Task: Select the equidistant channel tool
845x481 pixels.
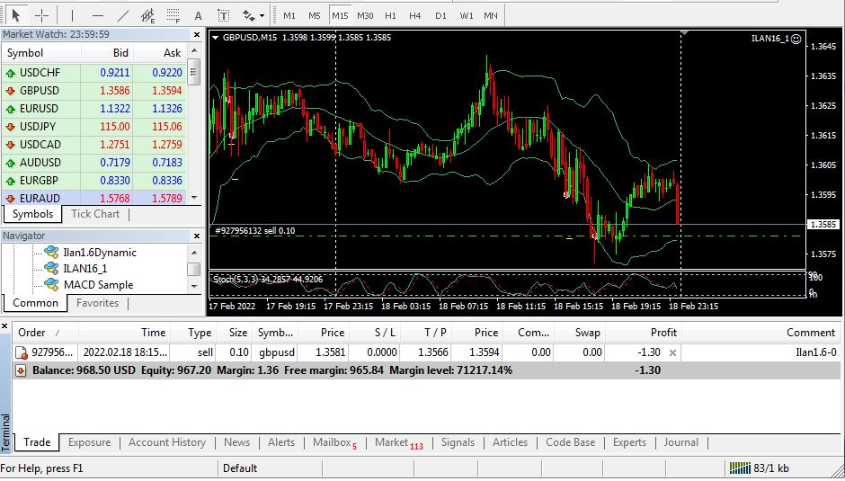Action: point(147,15)
